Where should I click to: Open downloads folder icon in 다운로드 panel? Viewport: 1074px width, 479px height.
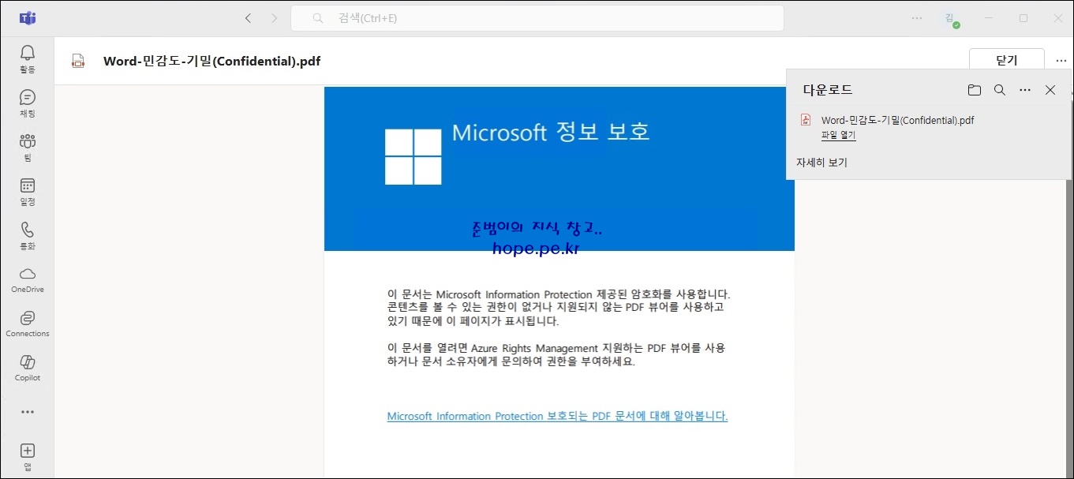pos(975,90)
